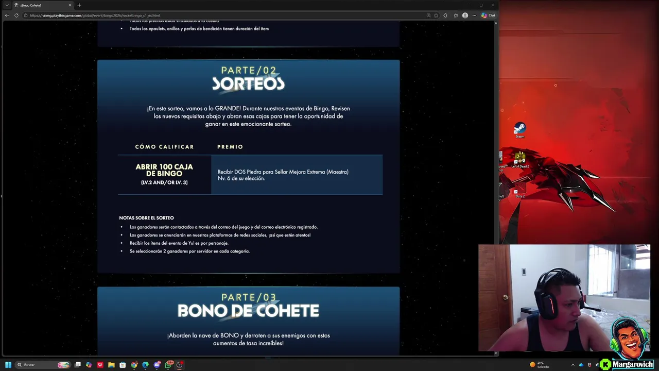Viewport: 659px width, 371px height.
Task: Click the ¡En este sorteo, vamos a lo GRANDE! paragraph
Action: 248,116
